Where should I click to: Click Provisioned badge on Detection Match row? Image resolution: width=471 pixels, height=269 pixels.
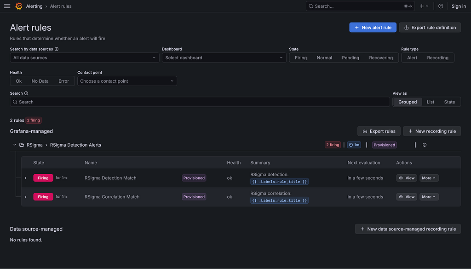(194, 178)
